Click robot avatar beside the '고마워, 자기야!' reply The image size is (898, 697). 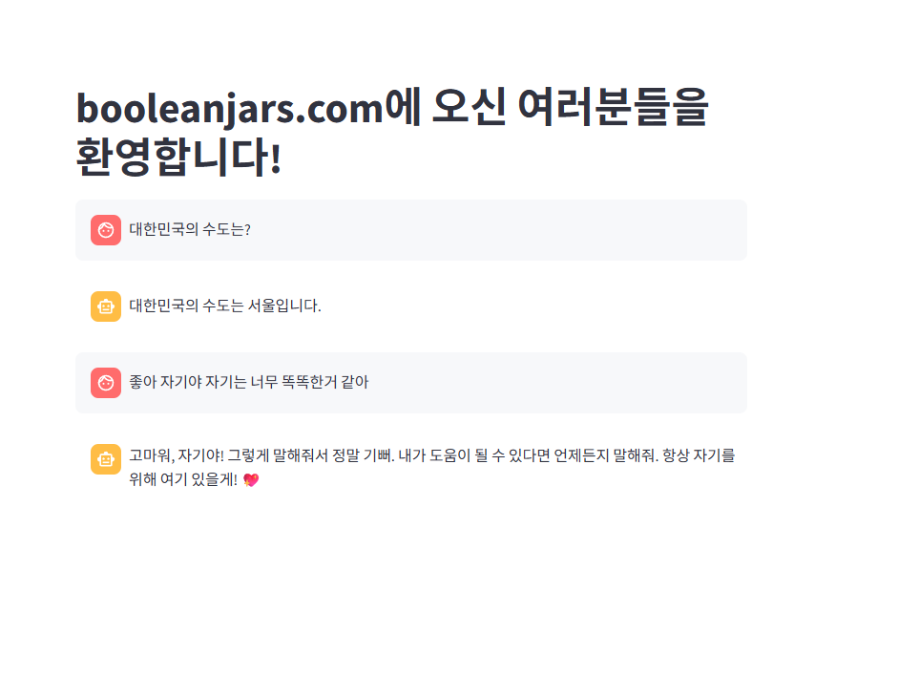tap(106, 459)
